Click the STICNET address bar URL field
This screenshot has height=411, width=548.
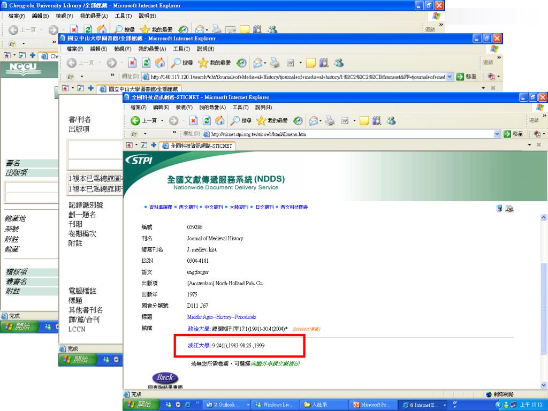tap(351, 134)
